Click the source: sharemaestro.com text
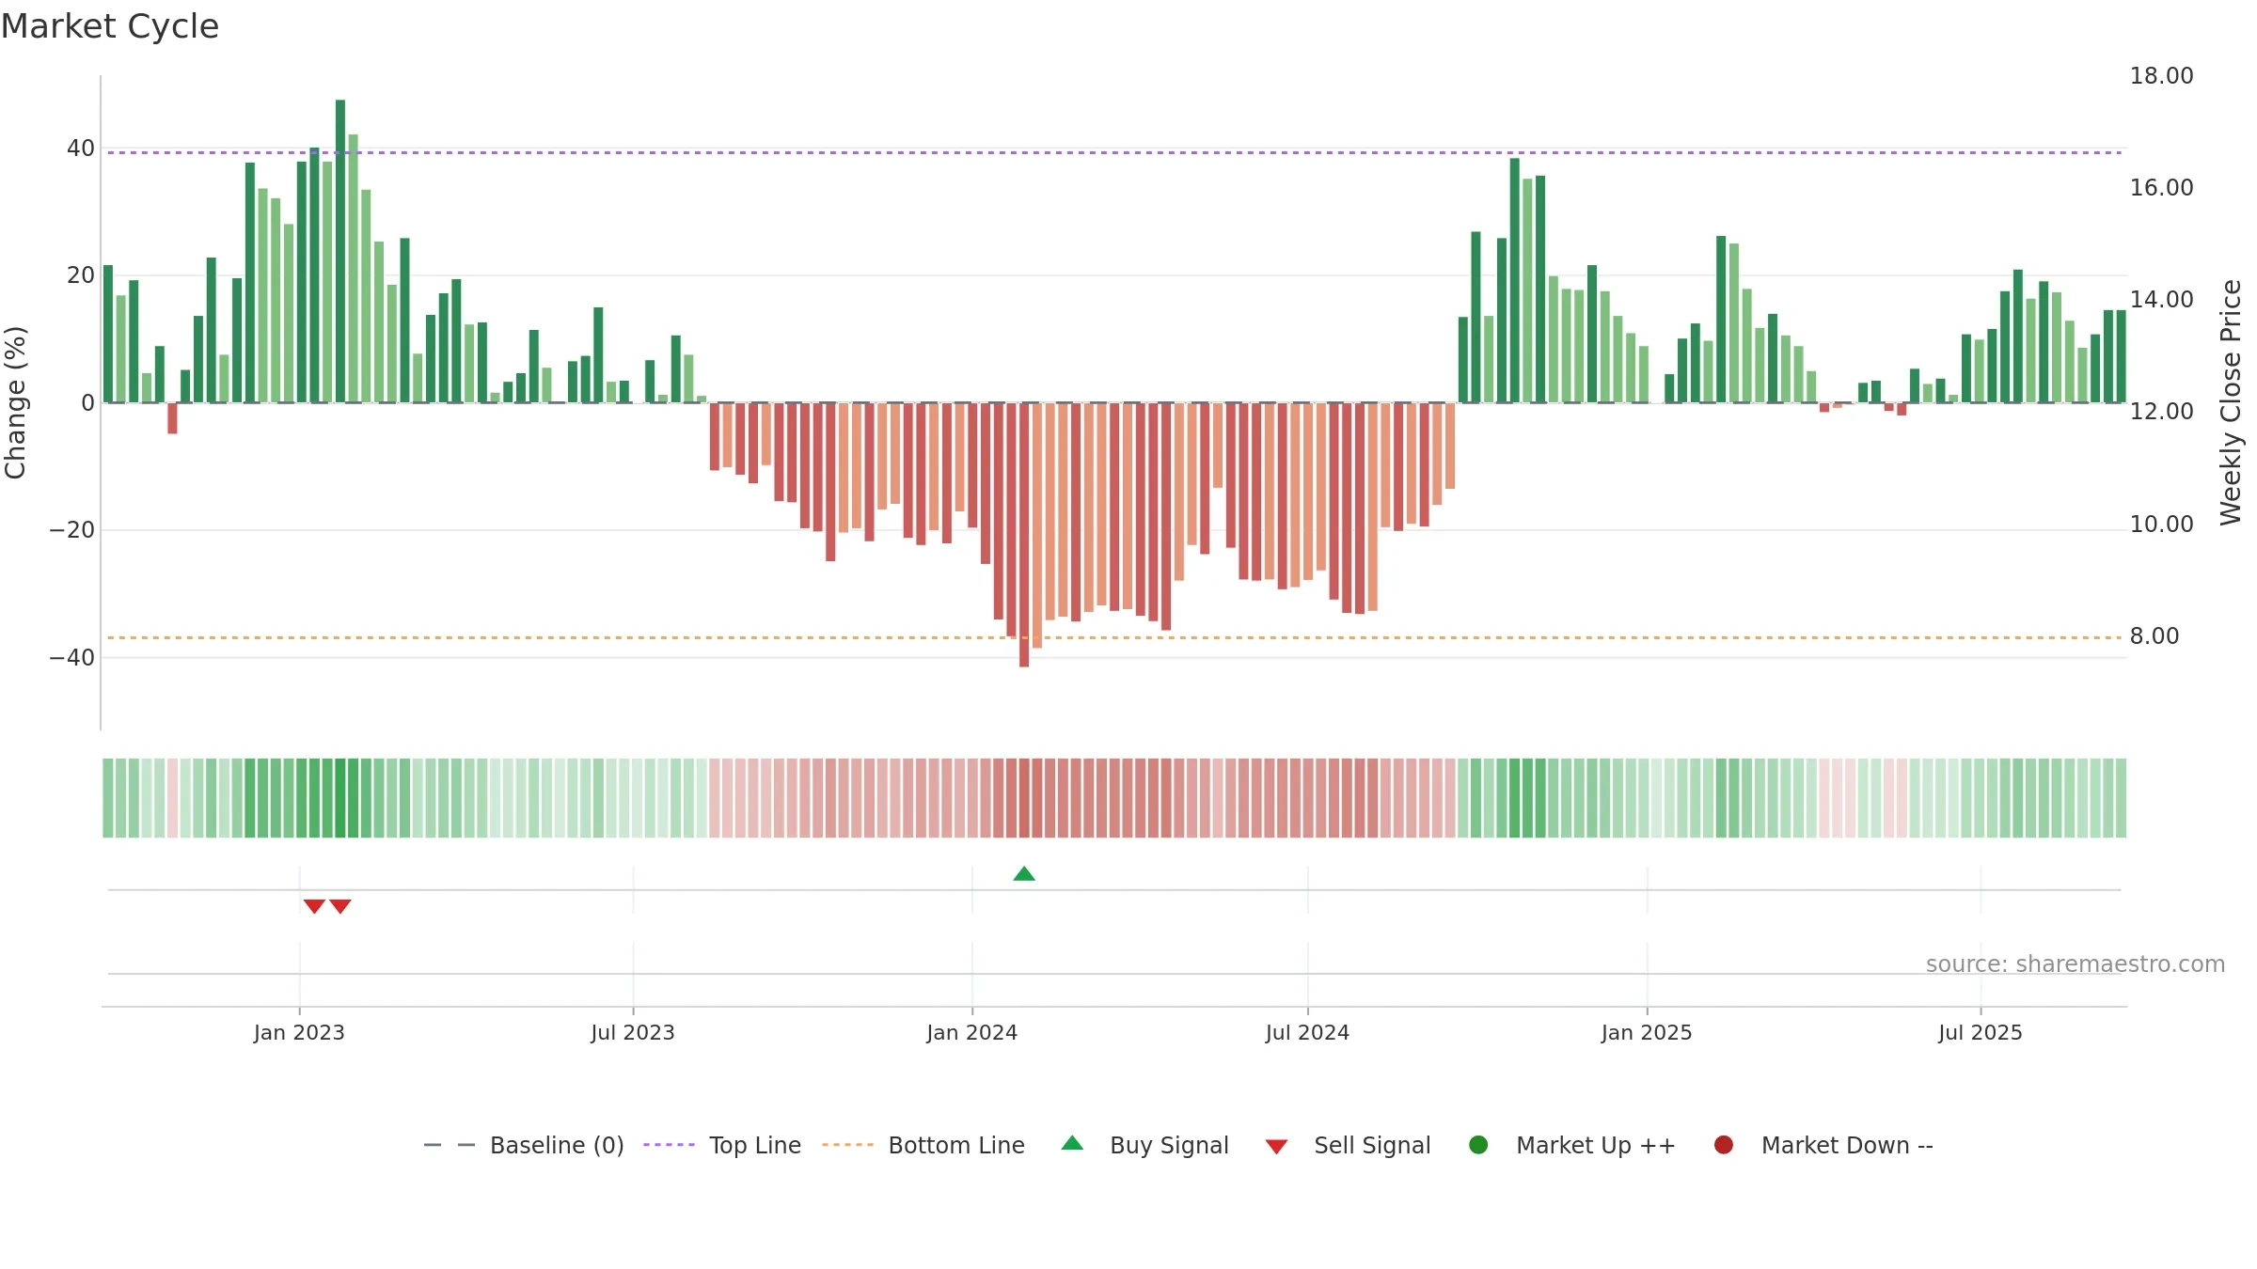 (x=2075, y=964)
